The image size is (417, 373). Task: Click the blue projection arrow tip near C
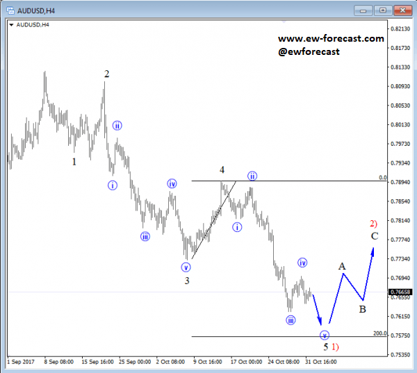coord(373,249)
